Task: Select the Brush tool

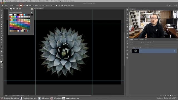Action: pos(2,26)
